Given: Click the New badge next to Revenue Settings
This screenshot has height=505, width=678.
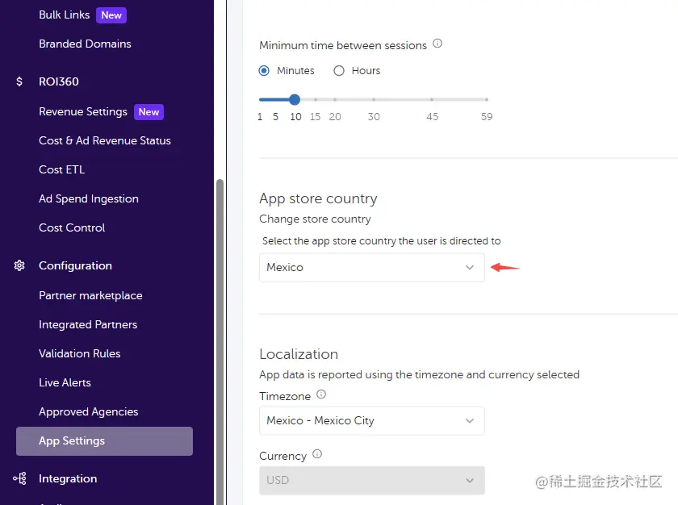Looking at the screenshot, I should [x=149, y=112].
